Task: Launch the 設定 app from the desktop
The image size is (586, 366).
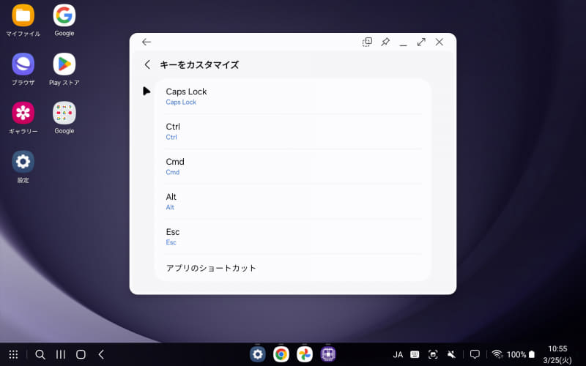Action: click(x=23, y=162)
